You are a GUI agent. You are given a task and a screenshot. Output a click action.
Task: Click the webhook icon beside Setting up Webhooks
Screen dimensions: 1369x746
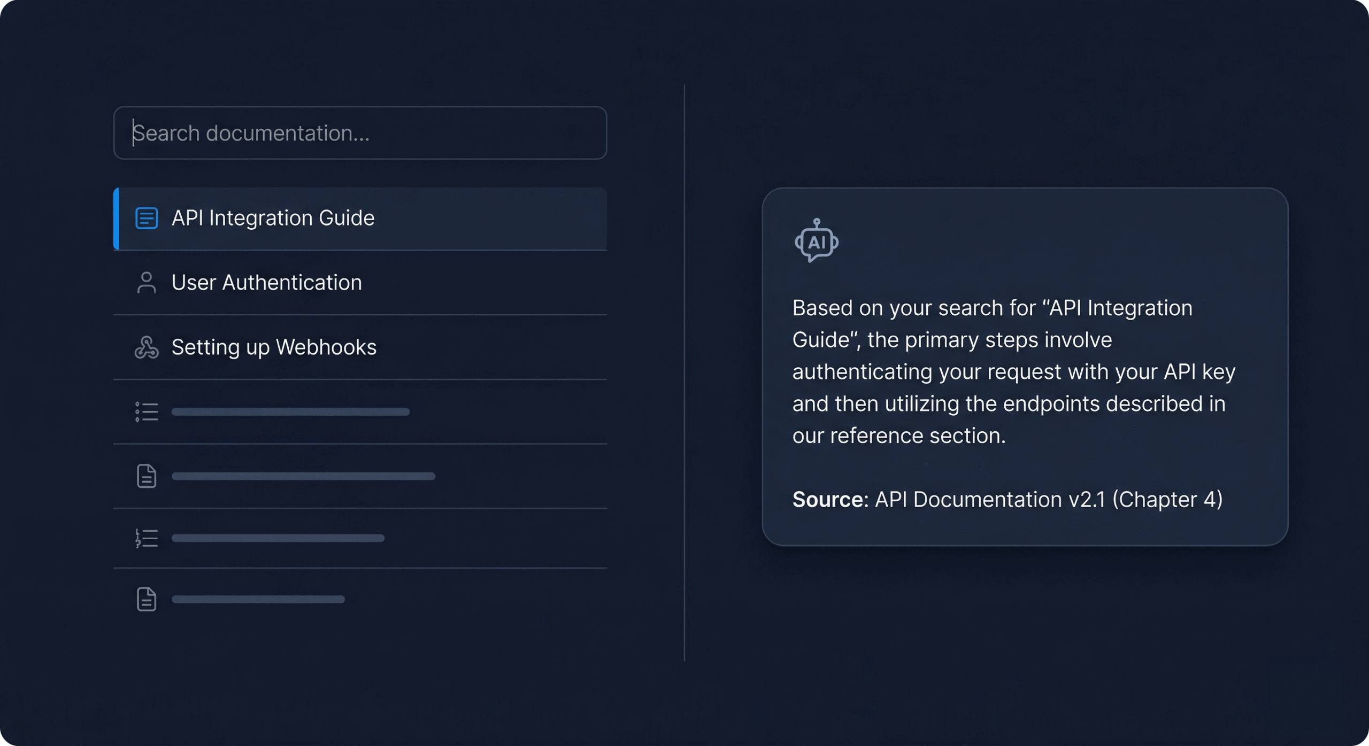(146, 347)
